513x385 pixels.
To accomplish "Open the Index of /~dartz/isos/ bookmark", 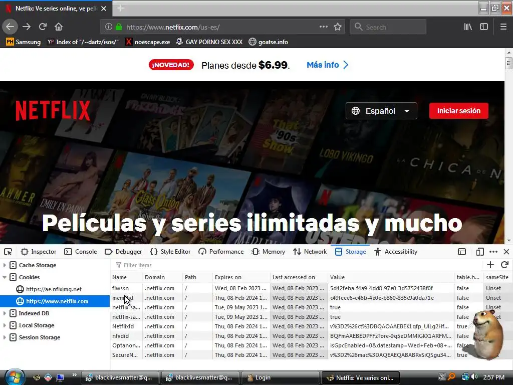I will 83,42.
